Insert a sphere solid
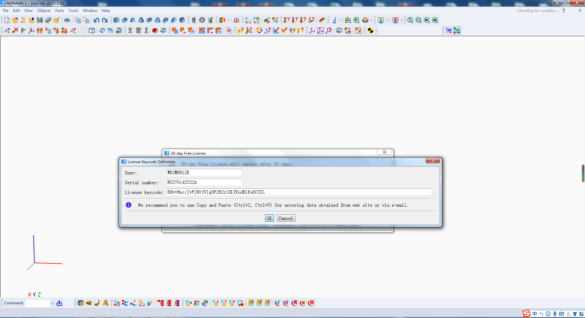This screenshot has width=585, height=318. pos(182,20)
